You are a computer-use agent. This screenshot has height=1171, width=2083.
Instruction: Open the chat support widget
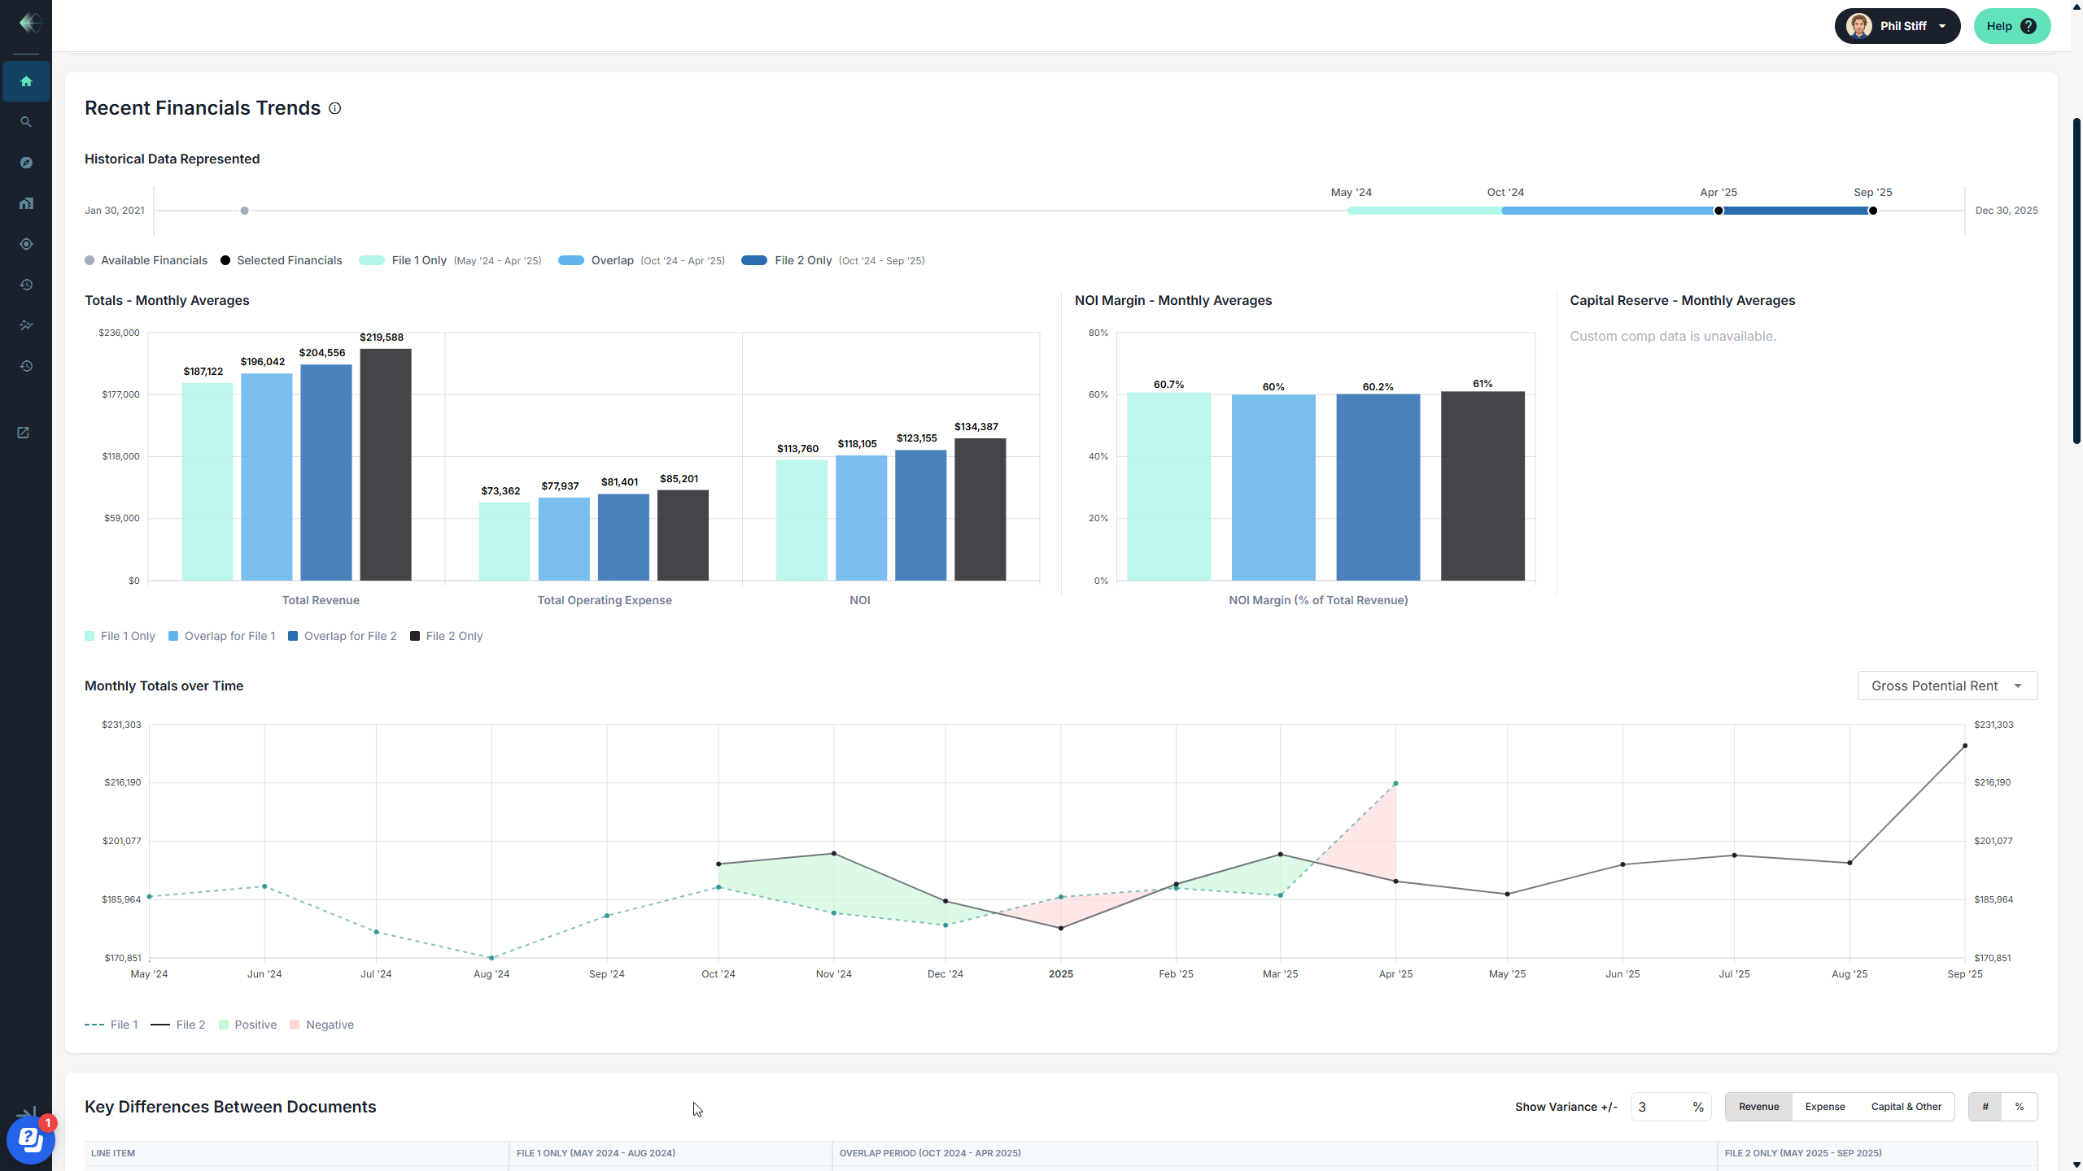30,1139
